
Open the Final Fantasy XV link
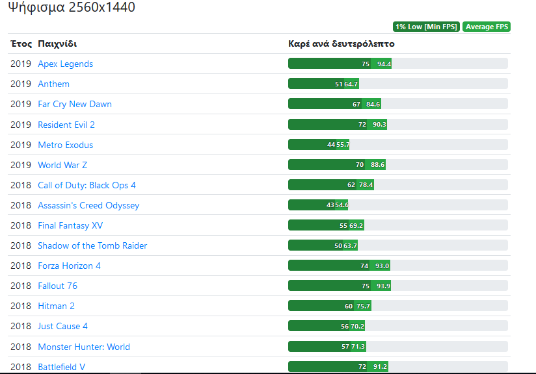[x=70, y=225]
